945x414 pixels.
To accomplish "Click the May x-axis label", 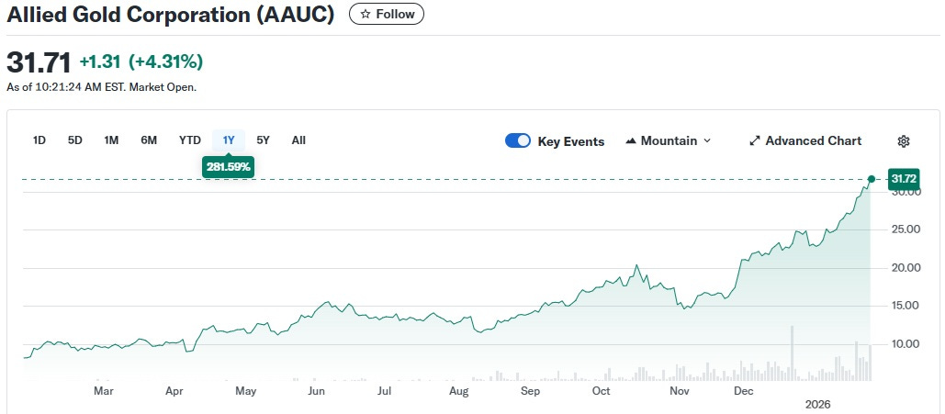I will point(245,391).
